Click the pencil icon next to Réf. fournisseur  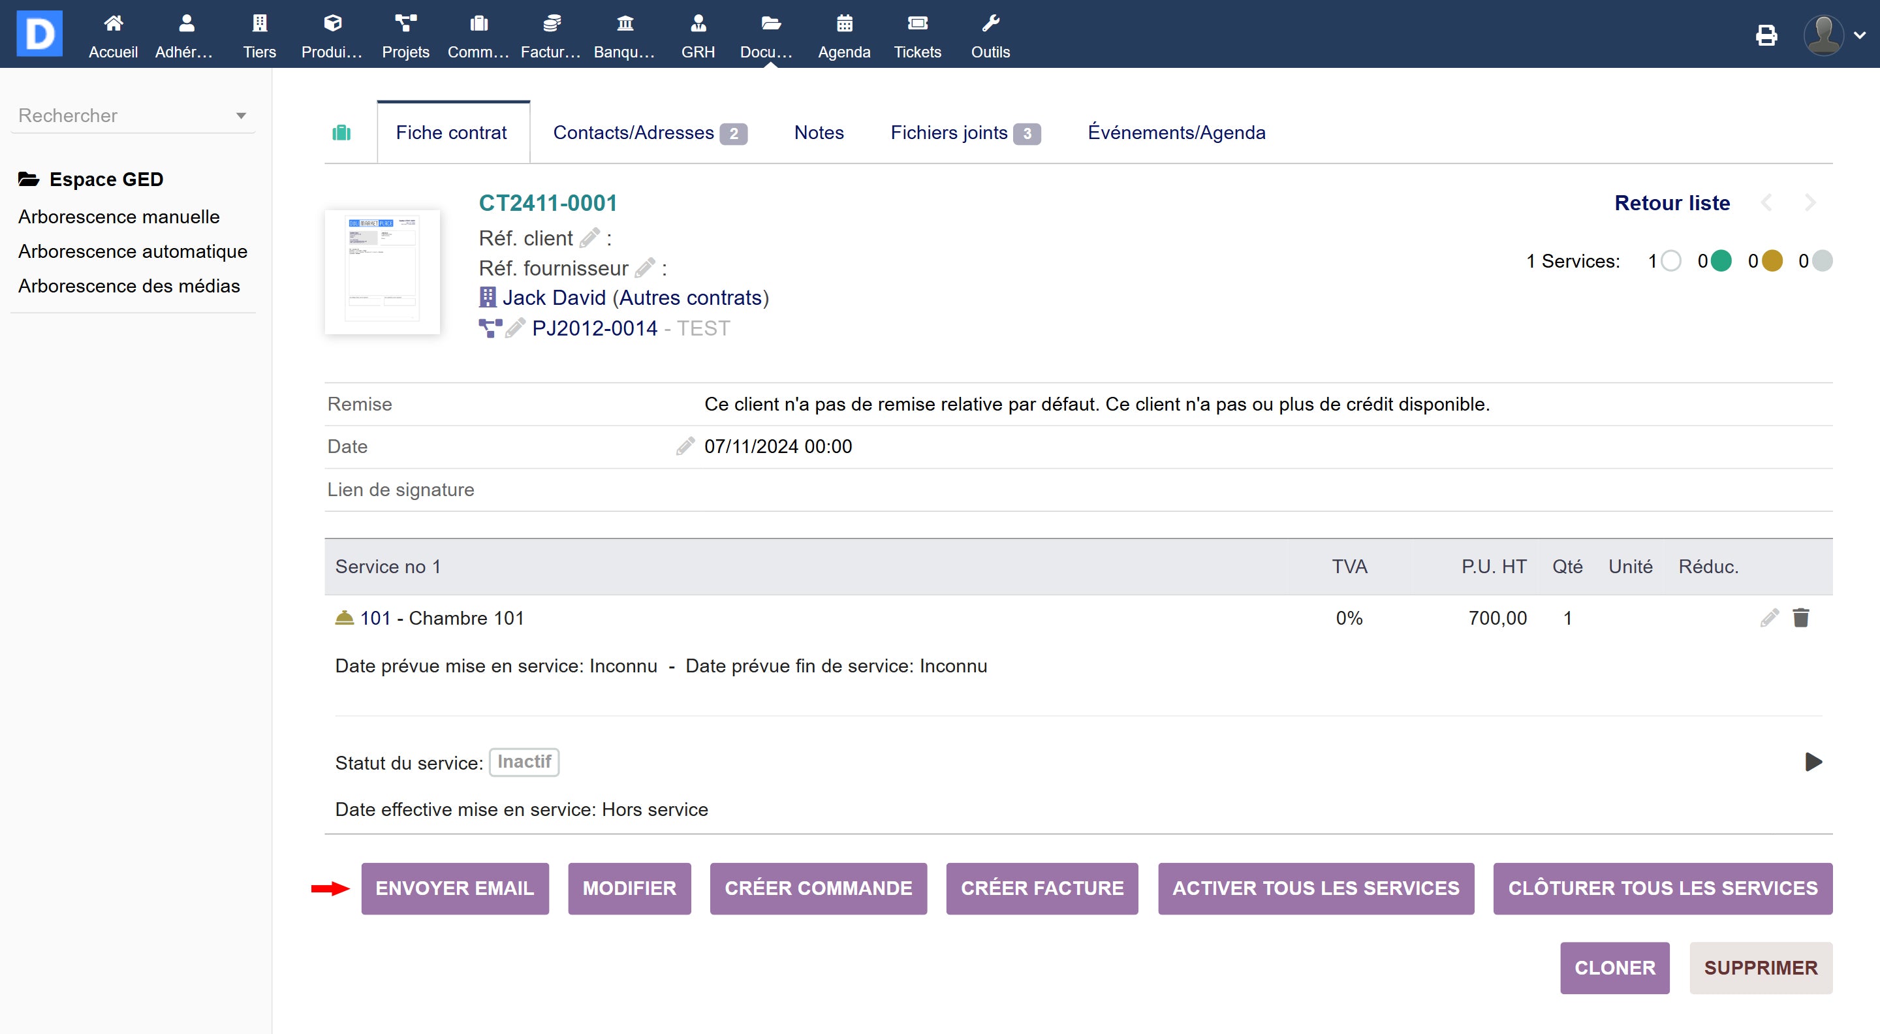coord(644,268)
